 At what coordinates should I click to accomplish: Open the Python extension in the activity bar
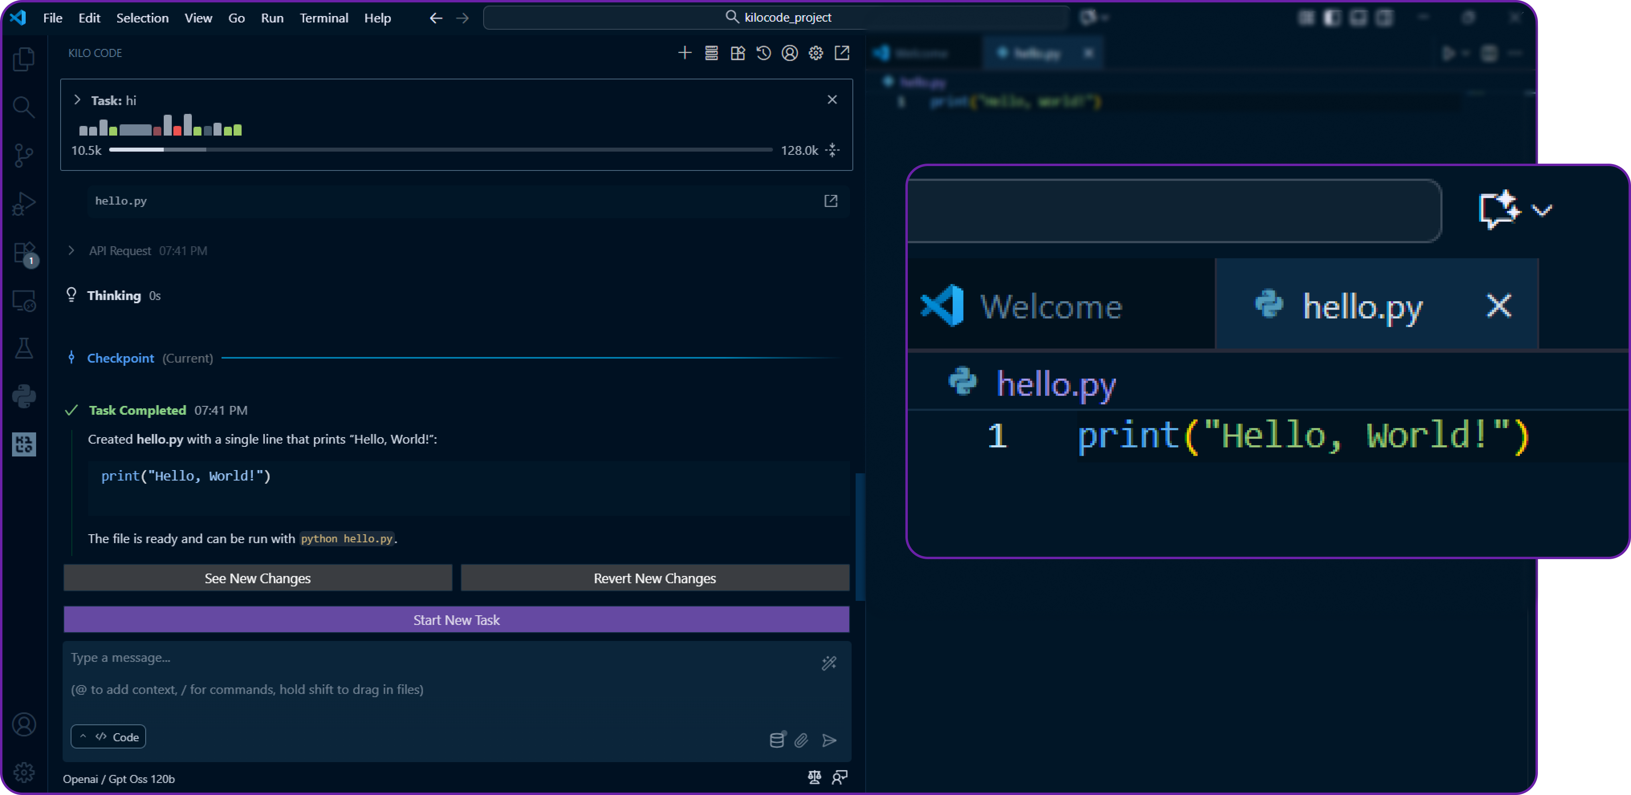coord(24,395)
